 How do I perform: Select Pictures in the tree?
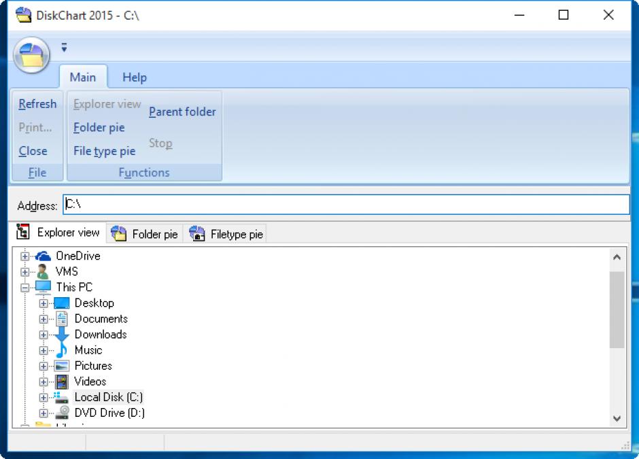[x=93, y=366]
